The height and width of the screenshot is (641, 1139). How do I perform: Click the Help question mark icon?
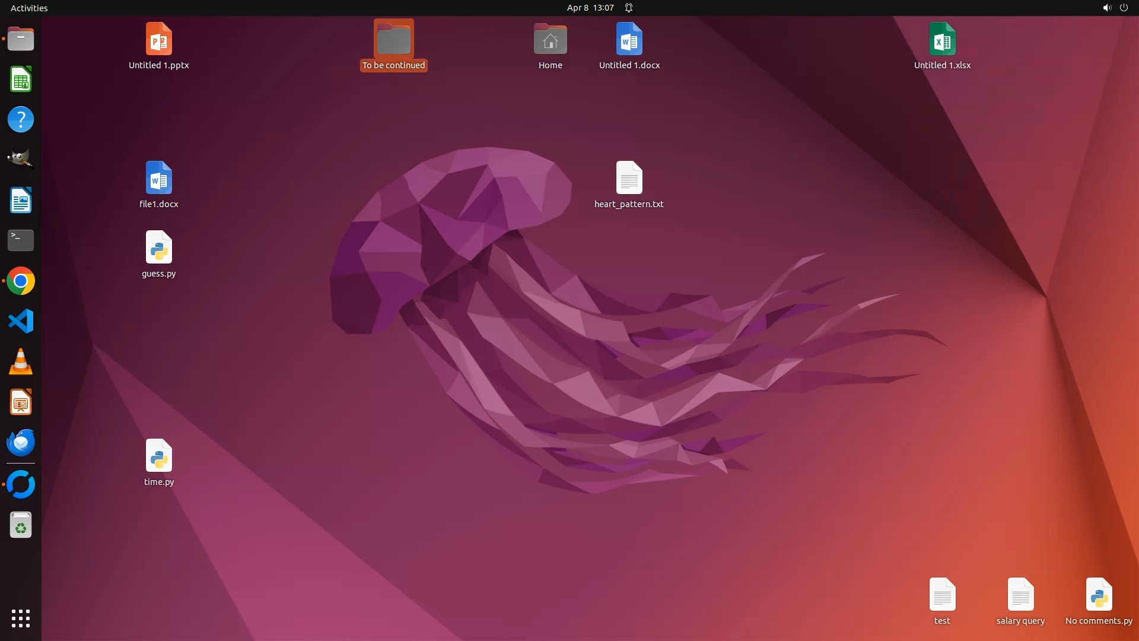coord(21,120)
